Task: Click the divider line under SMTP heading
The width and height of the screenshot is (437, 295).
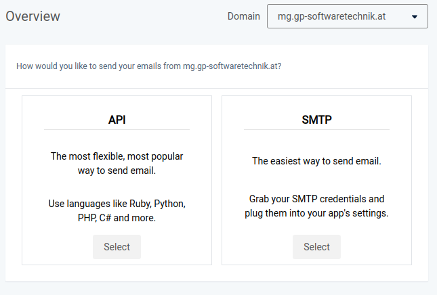Action: pyautogui.click(x=316, y=129)
